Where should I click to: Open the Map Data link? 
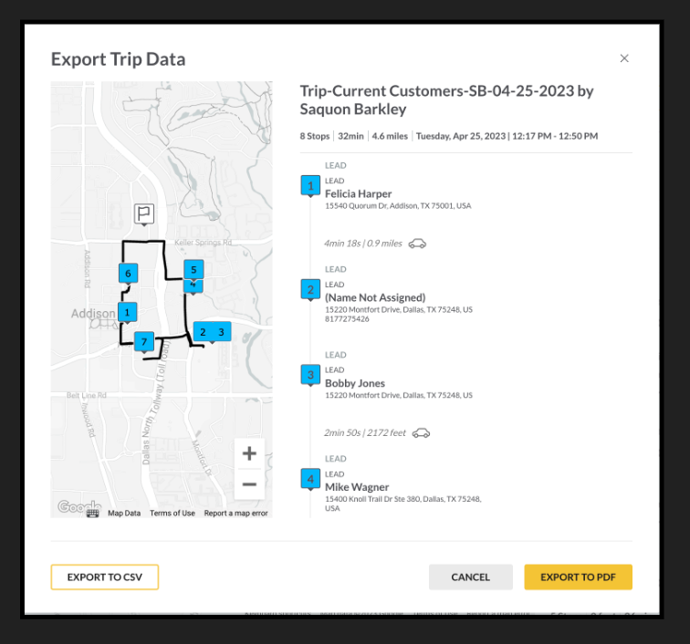124,514
